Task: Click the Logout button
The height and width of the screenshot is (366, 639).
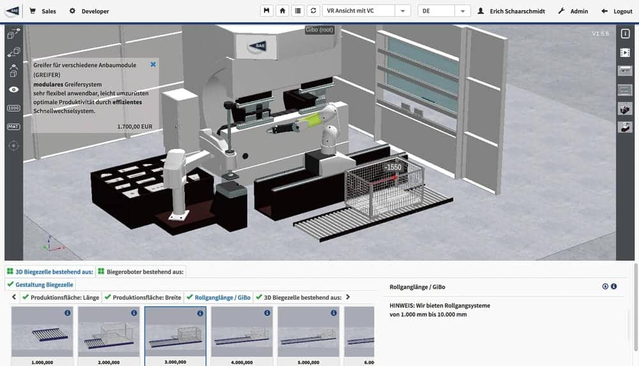Action: point(617,11)
